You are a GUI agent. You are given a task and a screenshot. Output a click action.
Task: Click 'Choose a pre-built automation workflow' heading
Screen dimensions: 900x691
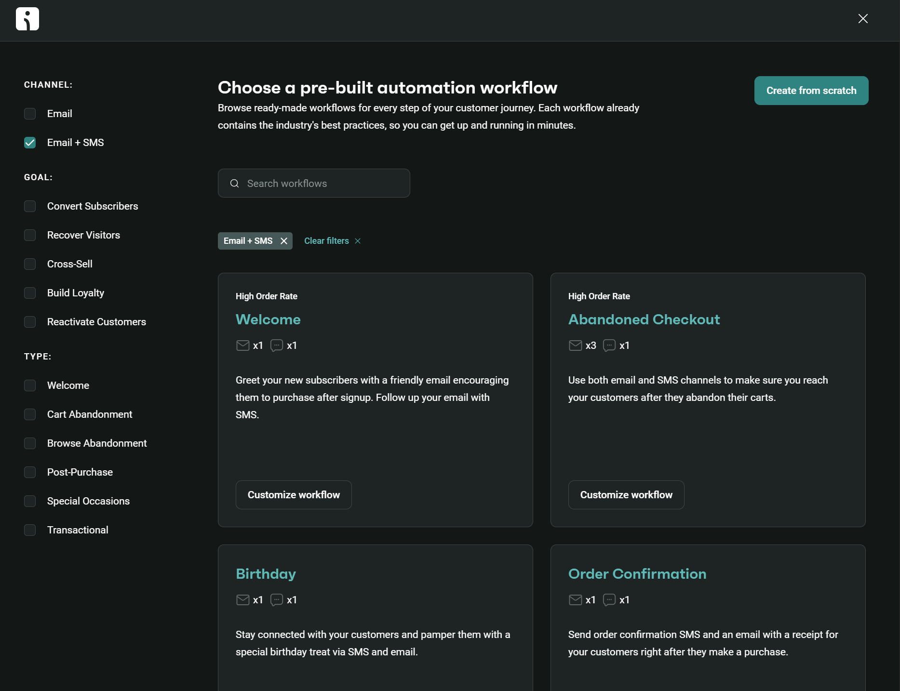388,88
